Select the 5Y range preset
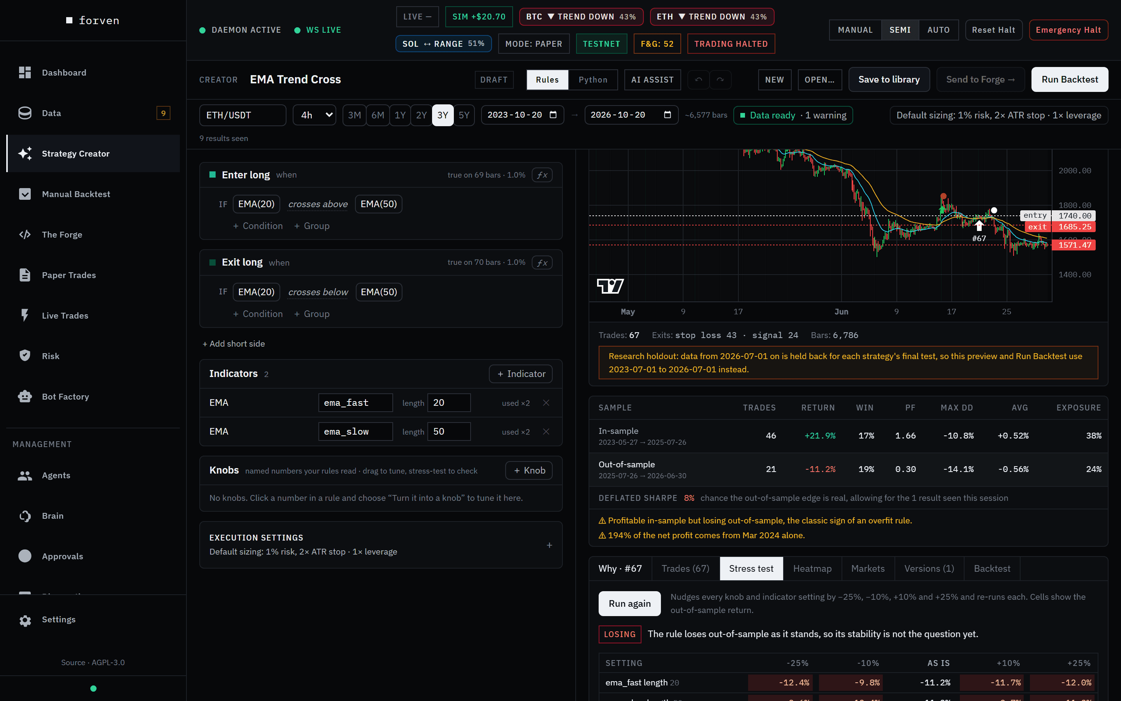 [x=464, y=115]
